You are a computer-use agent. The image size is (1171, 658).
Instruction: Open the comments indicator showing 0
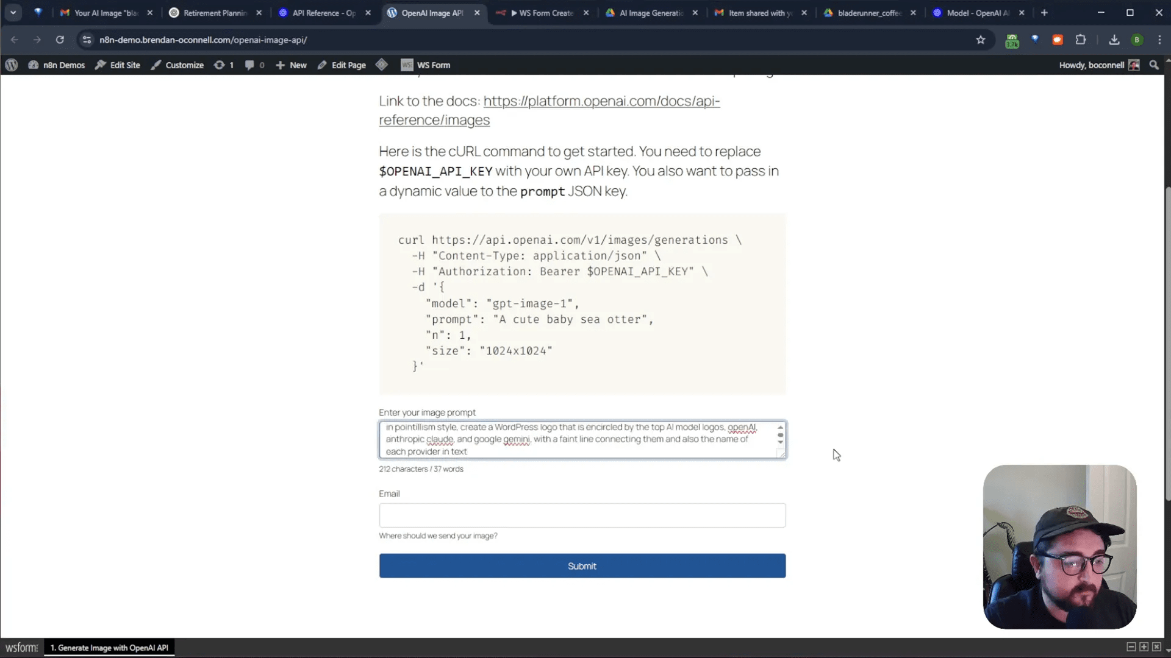254,65
